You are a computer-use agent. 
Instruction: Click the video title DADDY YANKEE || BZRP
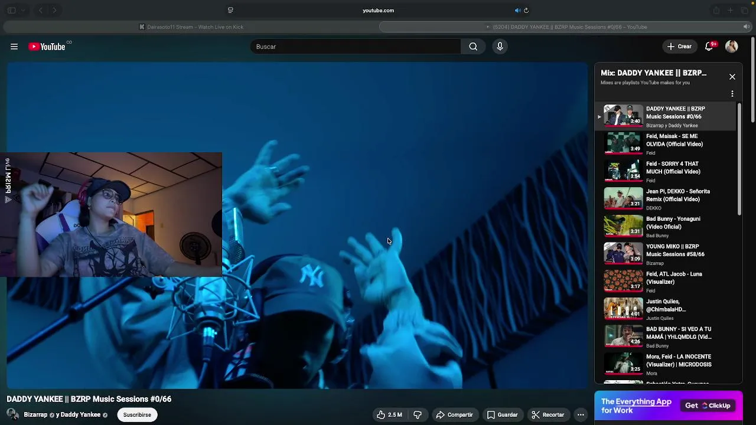coord(89,399)
